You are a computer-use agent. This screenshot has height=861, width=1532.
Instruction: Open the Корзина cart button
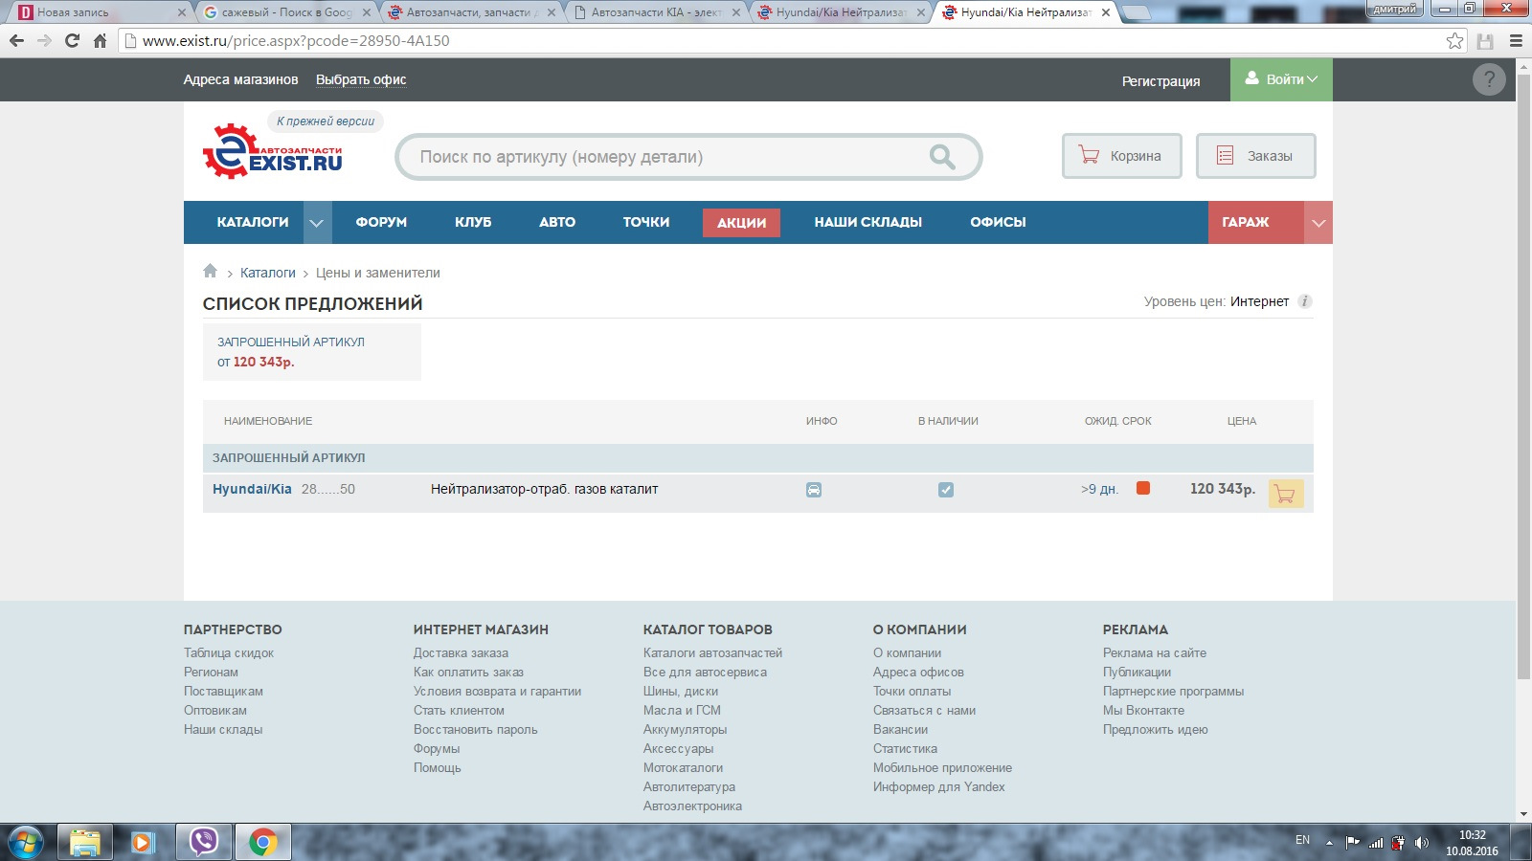pyautogui.click(x=1121, y=156)
